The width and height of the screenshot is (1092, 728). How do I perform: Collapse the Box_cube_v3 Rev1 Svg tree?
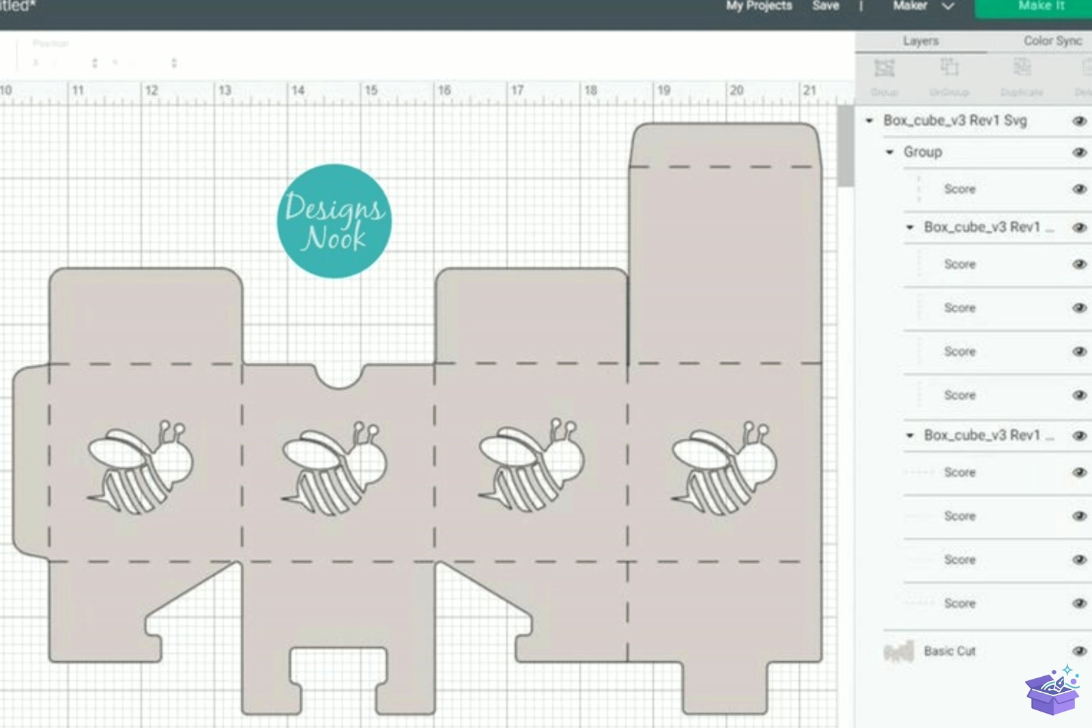coord(869,121)
